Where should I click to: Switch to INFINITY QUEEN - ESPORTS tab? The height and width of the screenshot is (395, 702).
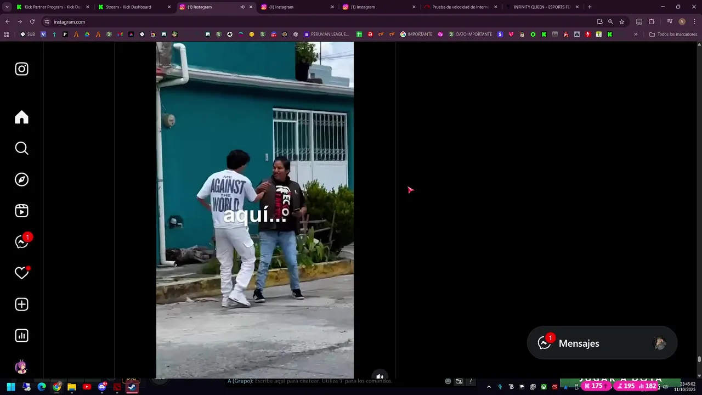[542, 7]
